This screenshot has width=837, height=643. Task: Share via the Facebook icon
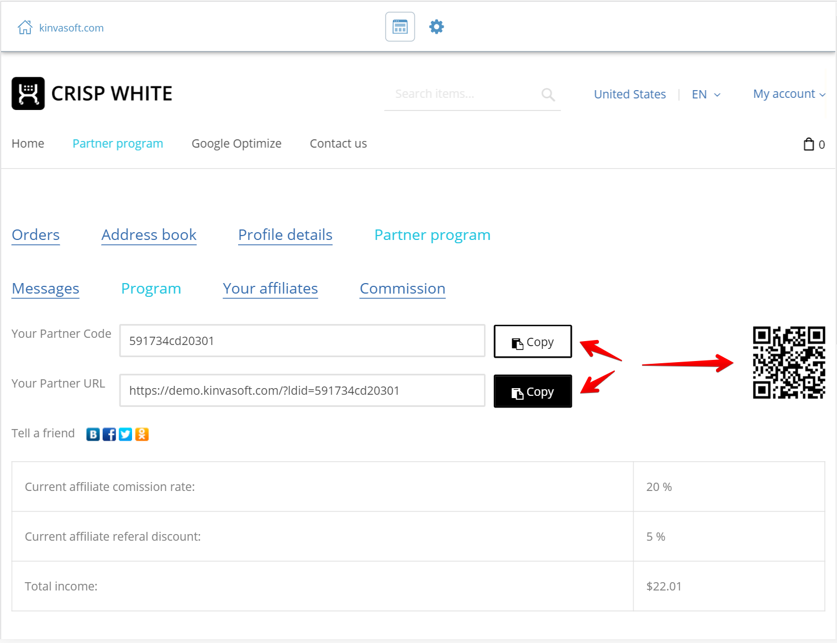[x=109, y=435]
